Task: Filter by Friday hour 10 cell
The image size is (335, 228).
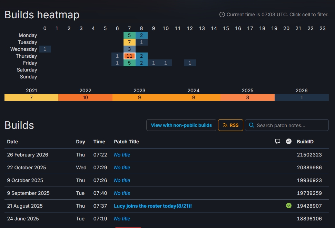Action: pos(166,63)
